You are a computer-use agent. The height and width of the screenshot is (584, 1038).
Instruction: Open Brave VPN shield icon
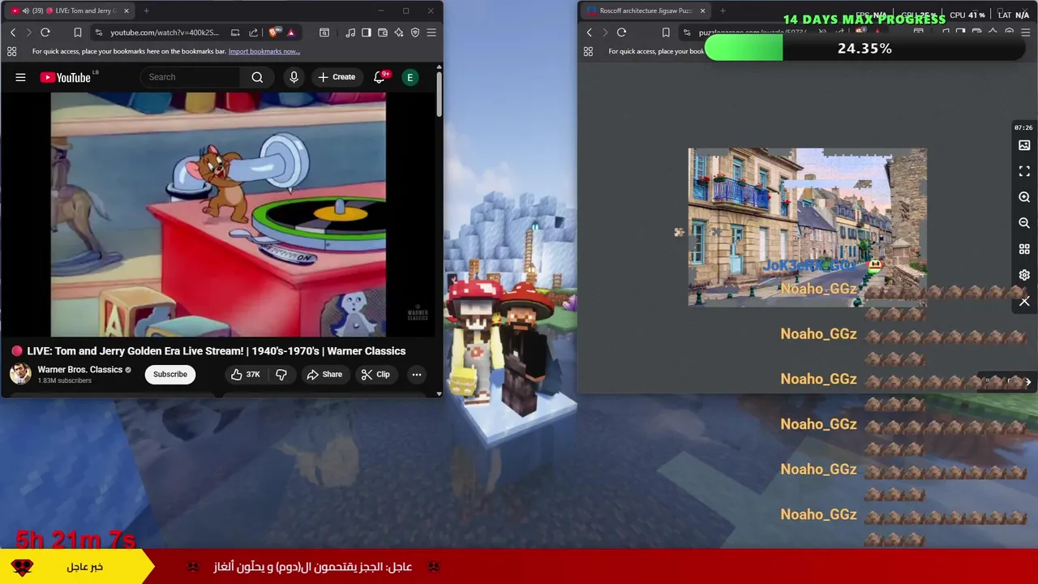click(x=415, y=32)
